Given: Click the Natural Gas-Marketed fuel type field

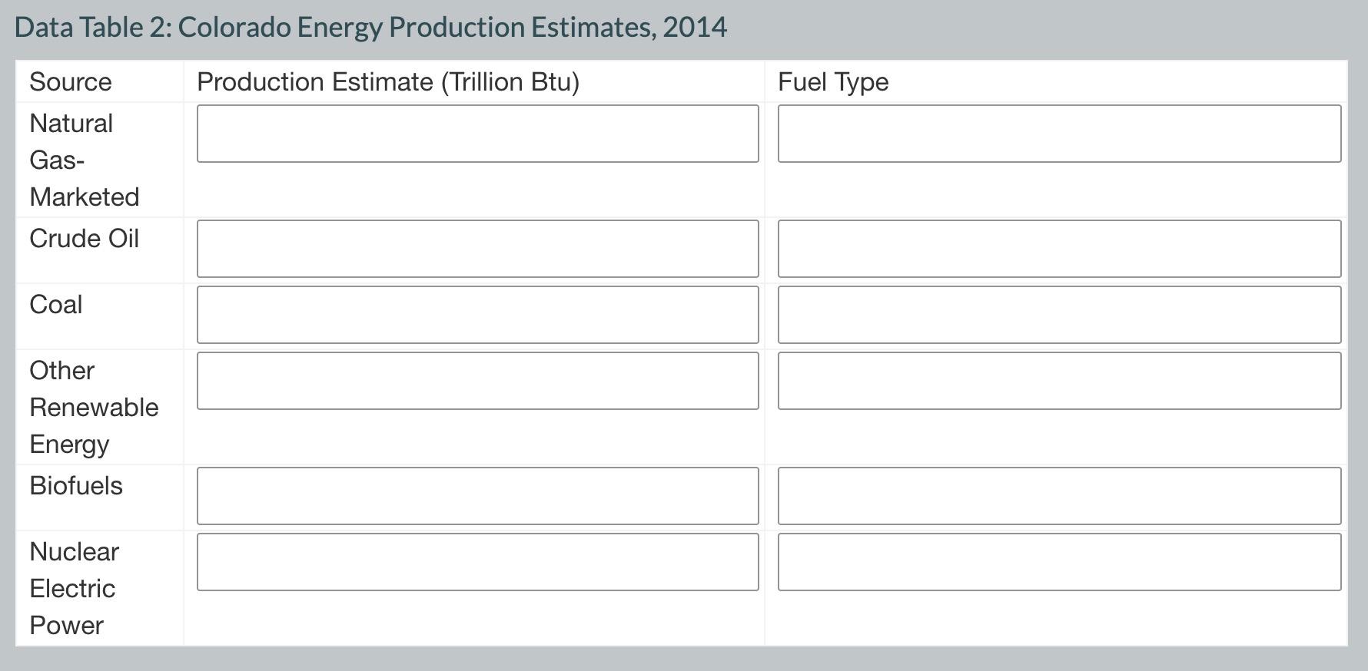Looking at the screenshot, I should pyautogui.click(x=1061, y=132).
